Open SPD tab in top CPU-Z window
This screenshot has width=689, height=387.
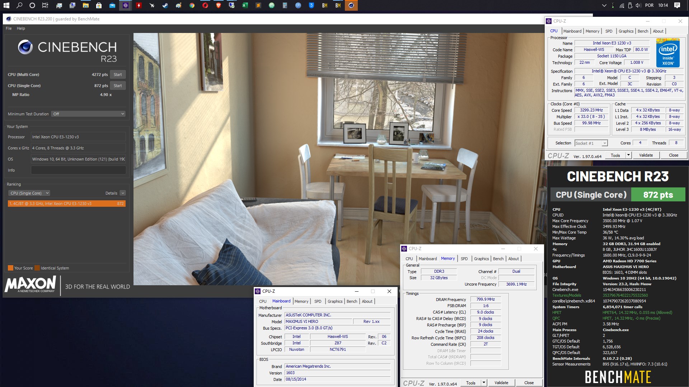(609, 31)
